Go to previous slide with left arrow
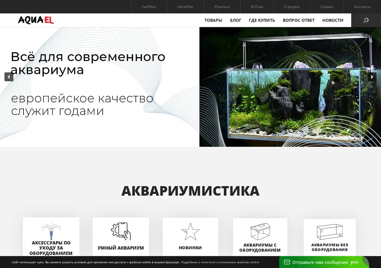381x268 pixels. (9, 77)
